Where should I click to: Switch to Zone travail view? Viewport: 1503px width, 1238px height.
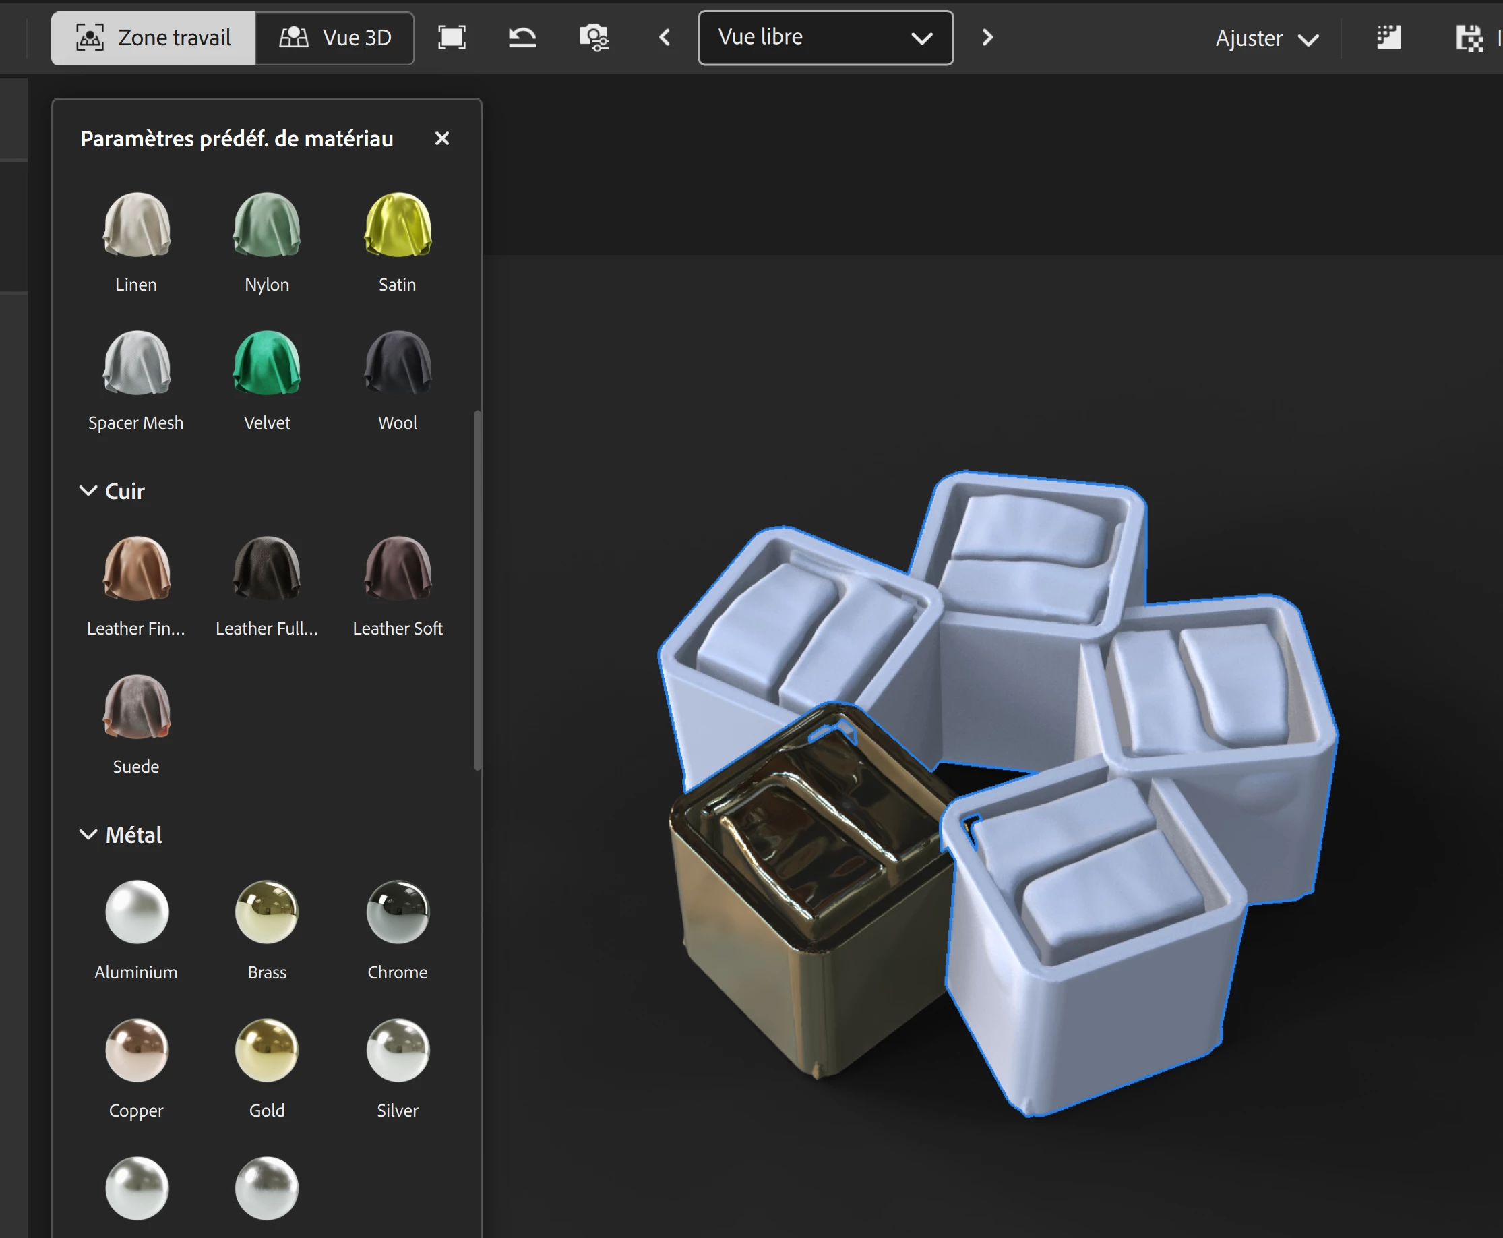154,38
